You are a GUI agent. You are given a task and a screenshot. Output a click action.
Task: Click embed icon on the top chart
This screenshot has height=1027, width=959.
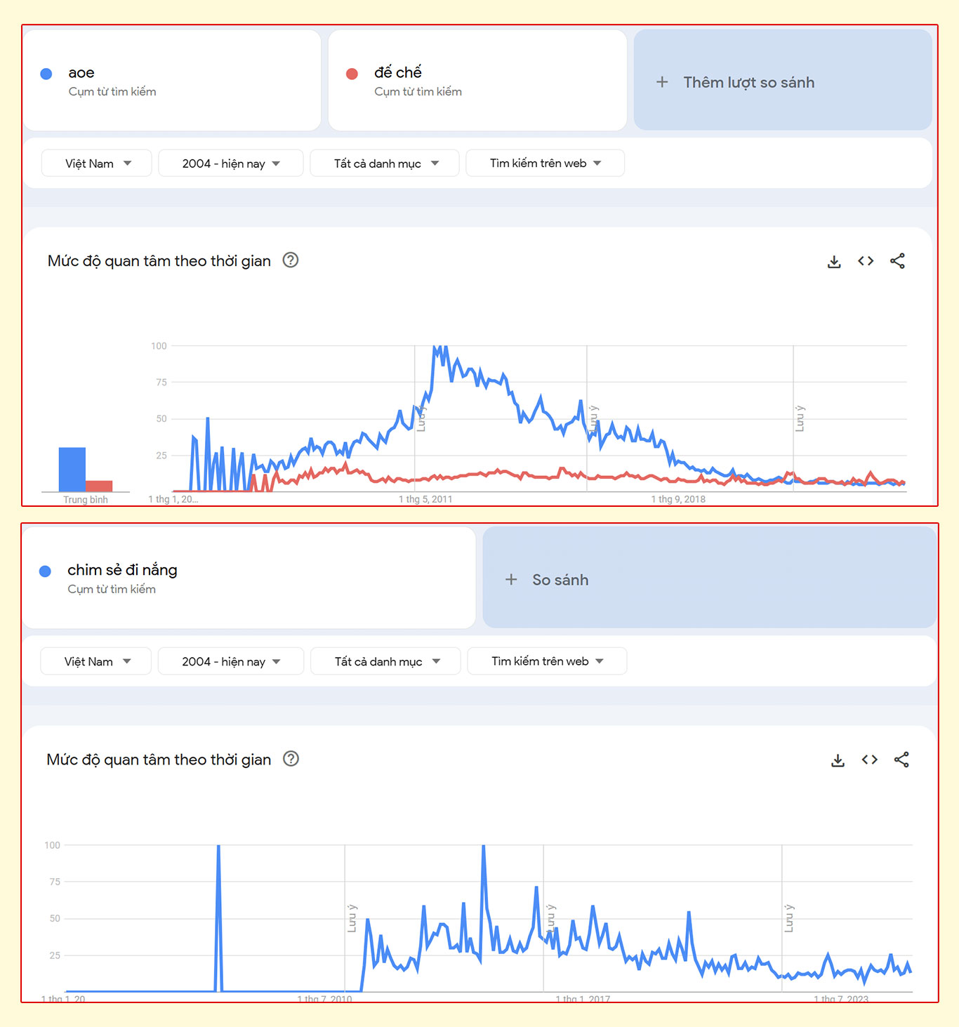pos(866,261)
